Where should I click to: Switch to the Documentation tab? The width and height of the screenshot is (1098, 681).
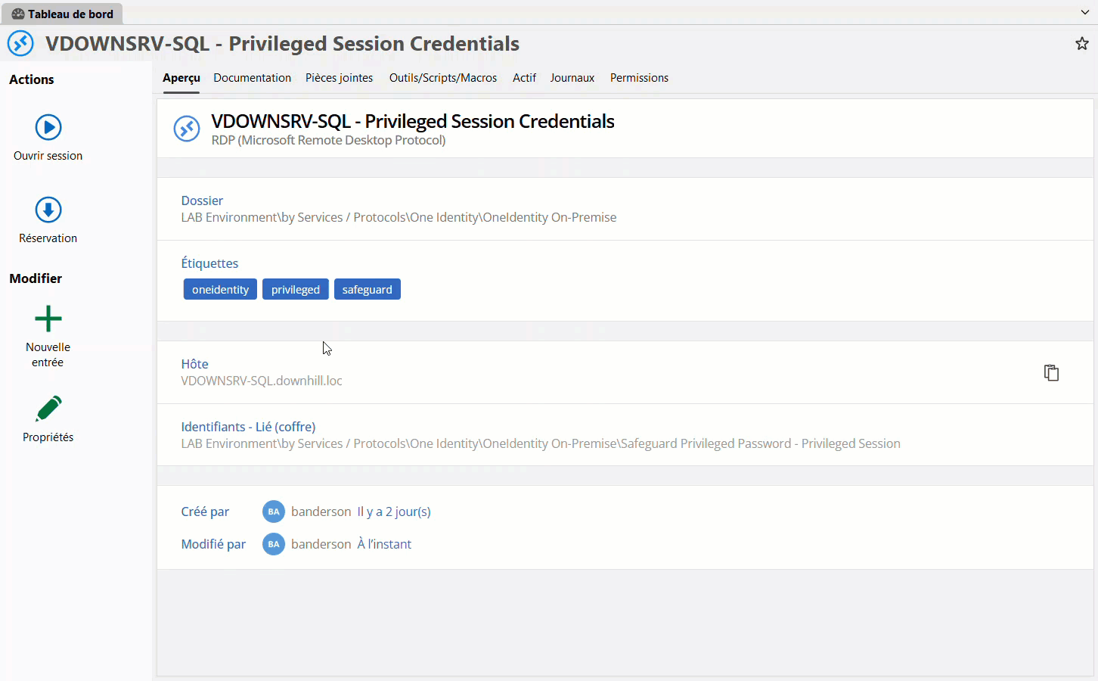[252, 78]
